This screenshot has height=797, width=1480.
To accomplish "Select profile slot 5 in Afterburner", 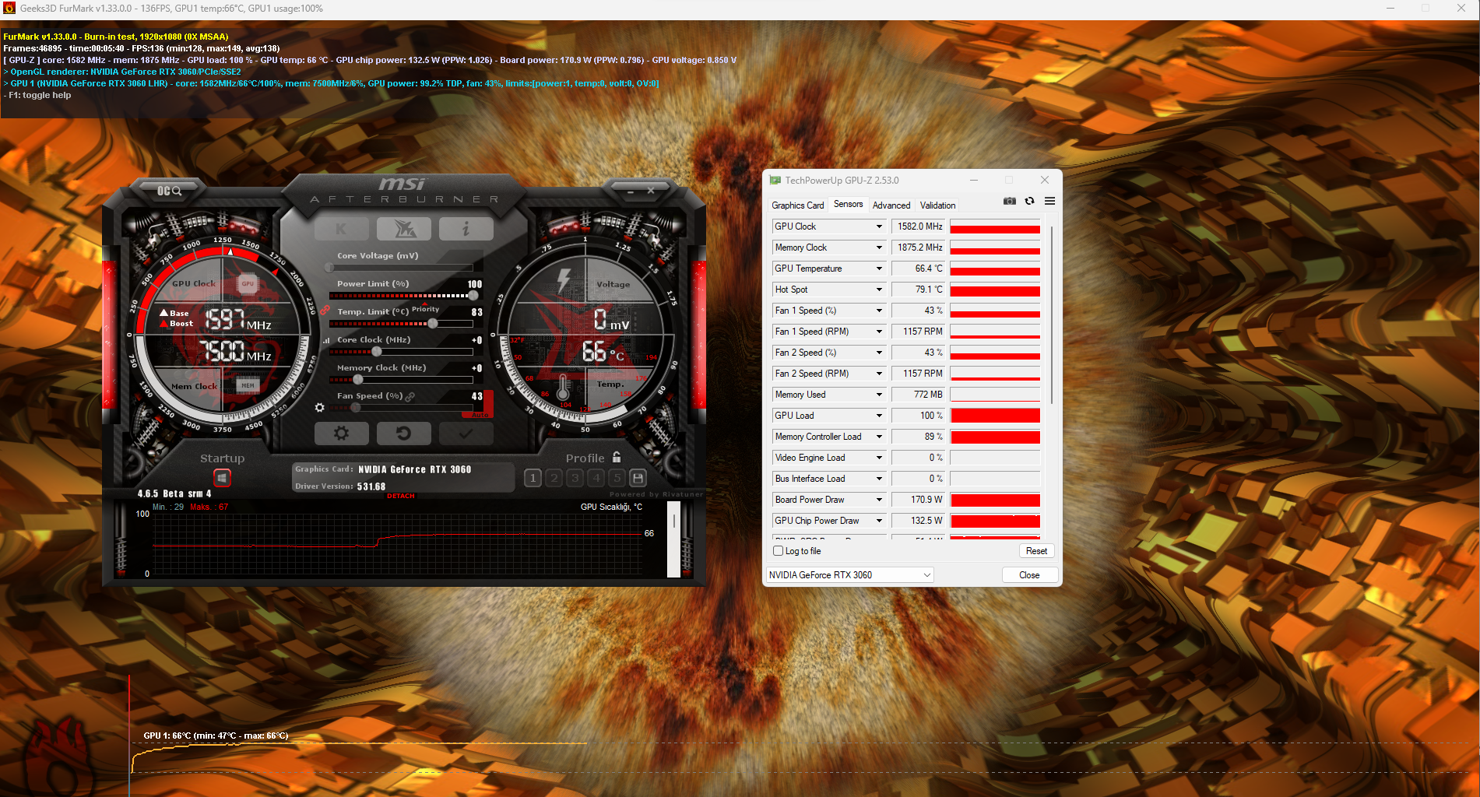I will tap(617, 478).
